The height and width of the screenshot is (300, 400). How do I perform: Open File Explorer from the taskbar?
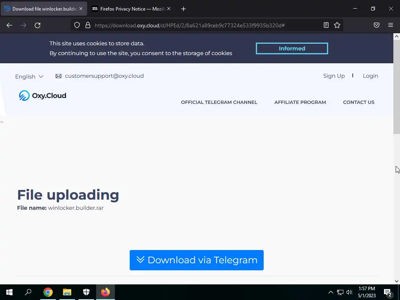[x=67, y=292]
